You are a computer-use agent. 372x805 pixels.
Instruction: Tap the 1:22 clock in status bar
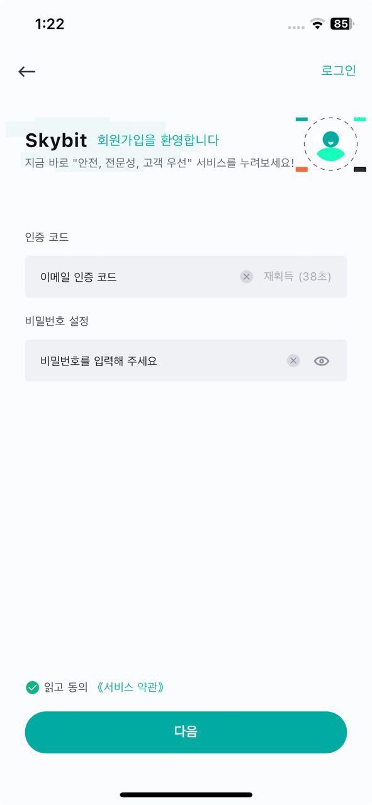click(50, 24)
